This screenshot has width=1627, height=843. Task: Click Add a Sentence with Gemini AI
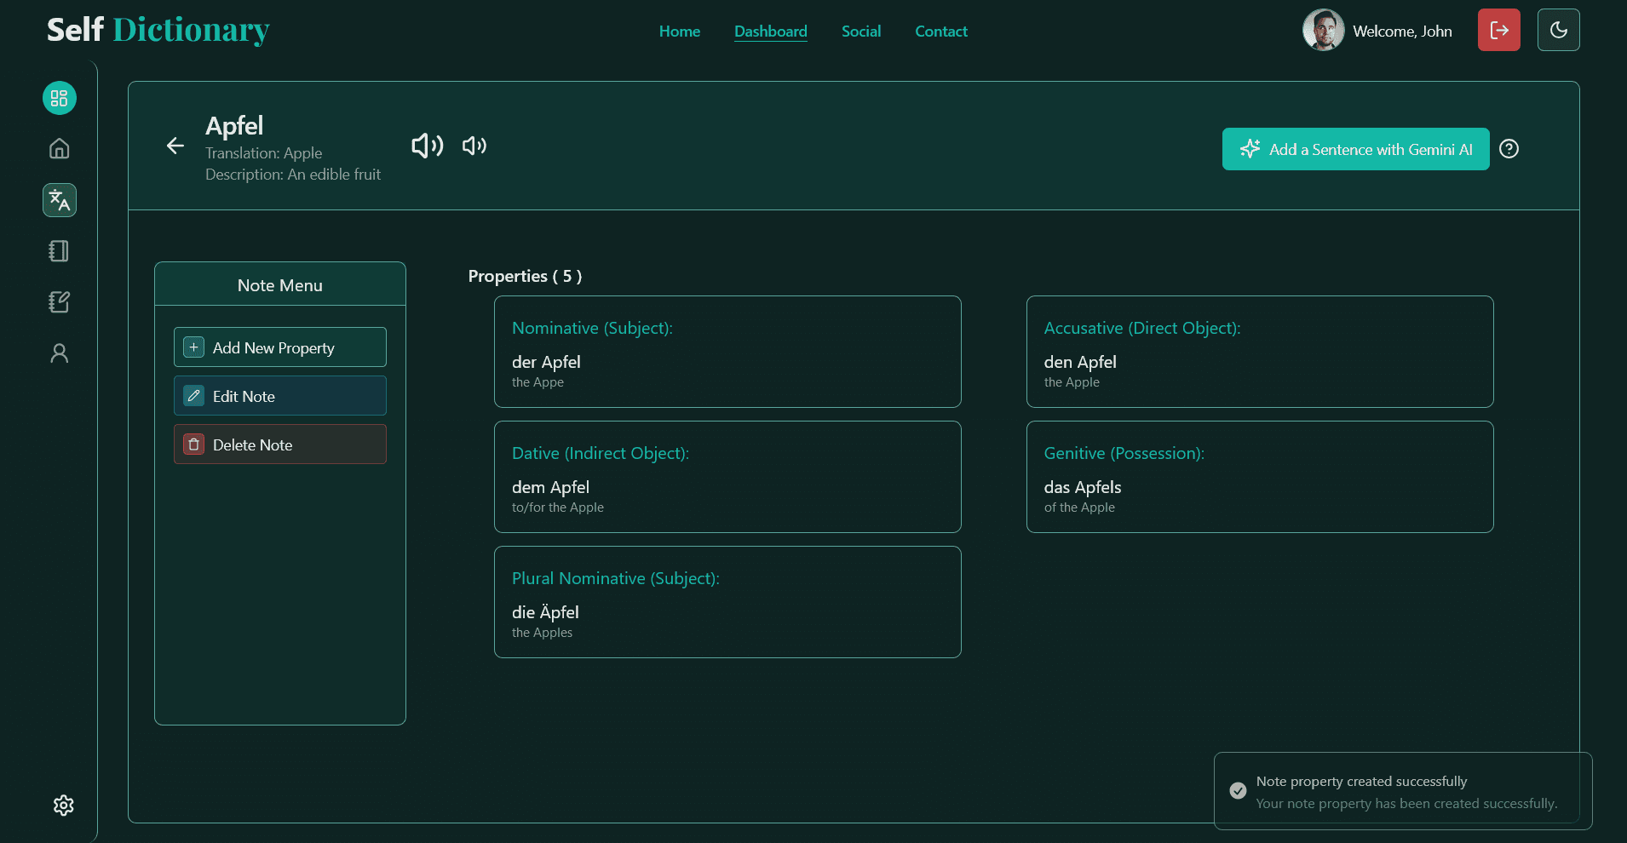(x=1355, y=149)
